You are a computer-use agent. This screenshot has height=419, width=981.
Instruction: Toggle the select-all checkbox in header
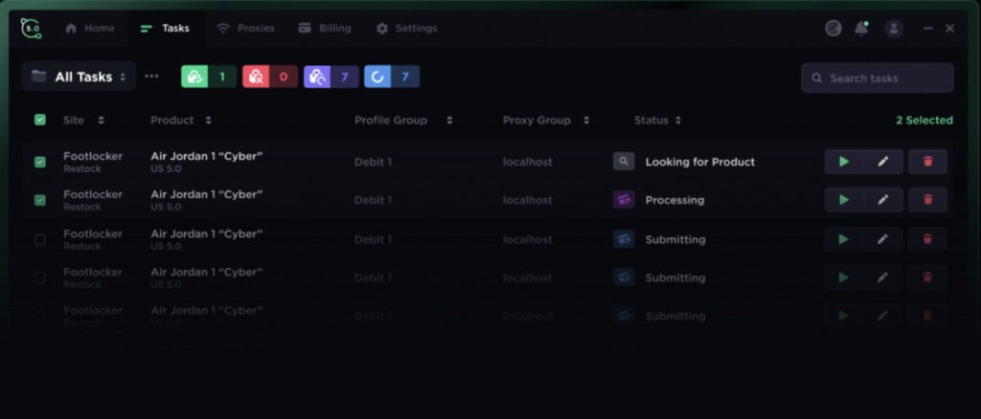tap(39, 121)
